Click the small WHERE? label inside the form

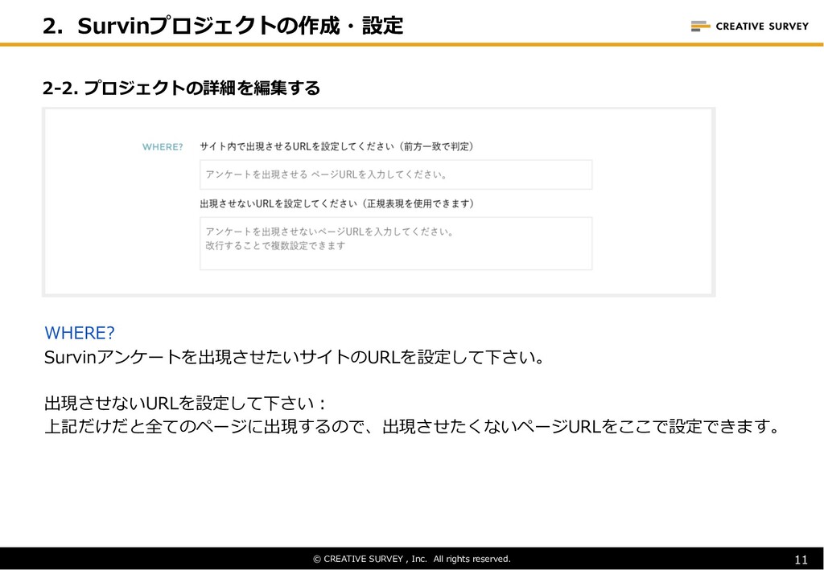tap(163, 147)
